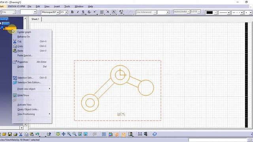Open the line thickness dropdown
253x142 pixels.
tap(228, 12)
